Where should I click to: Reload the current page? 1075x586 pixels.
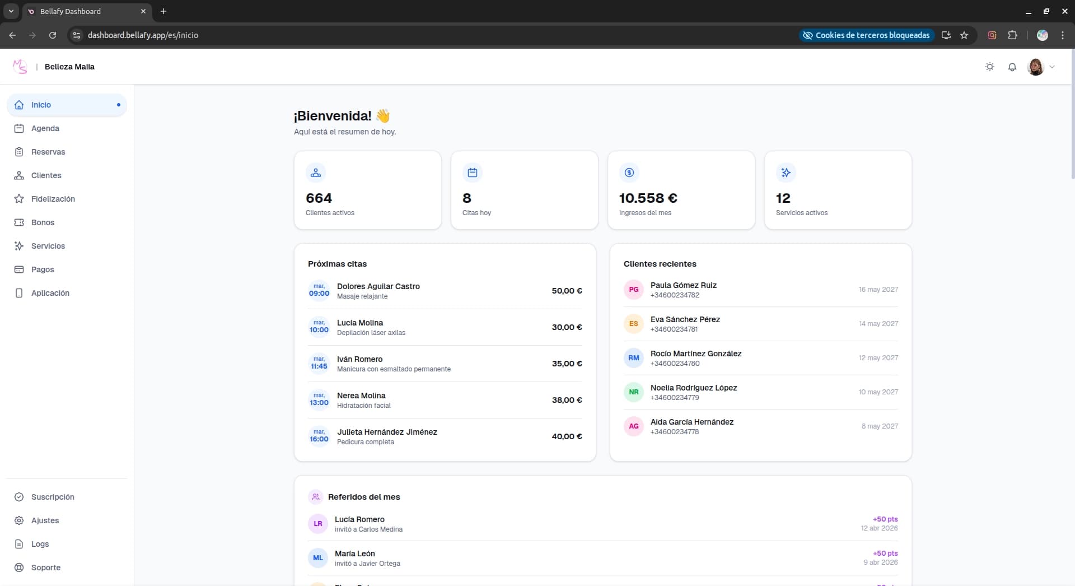coord(52,35)
